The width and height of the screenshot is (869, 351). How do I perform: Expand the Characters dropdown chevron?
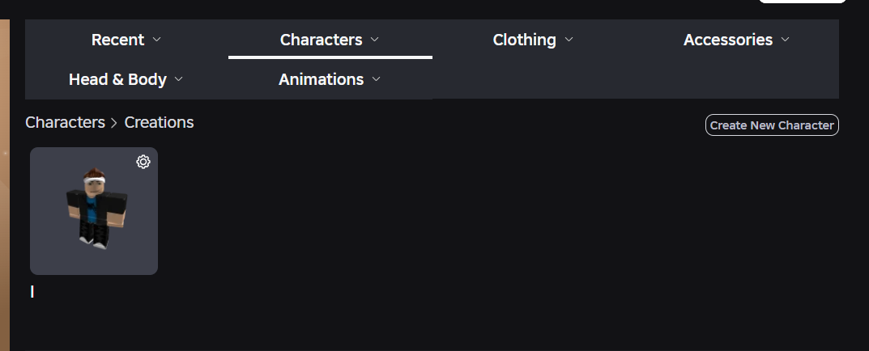374,39
